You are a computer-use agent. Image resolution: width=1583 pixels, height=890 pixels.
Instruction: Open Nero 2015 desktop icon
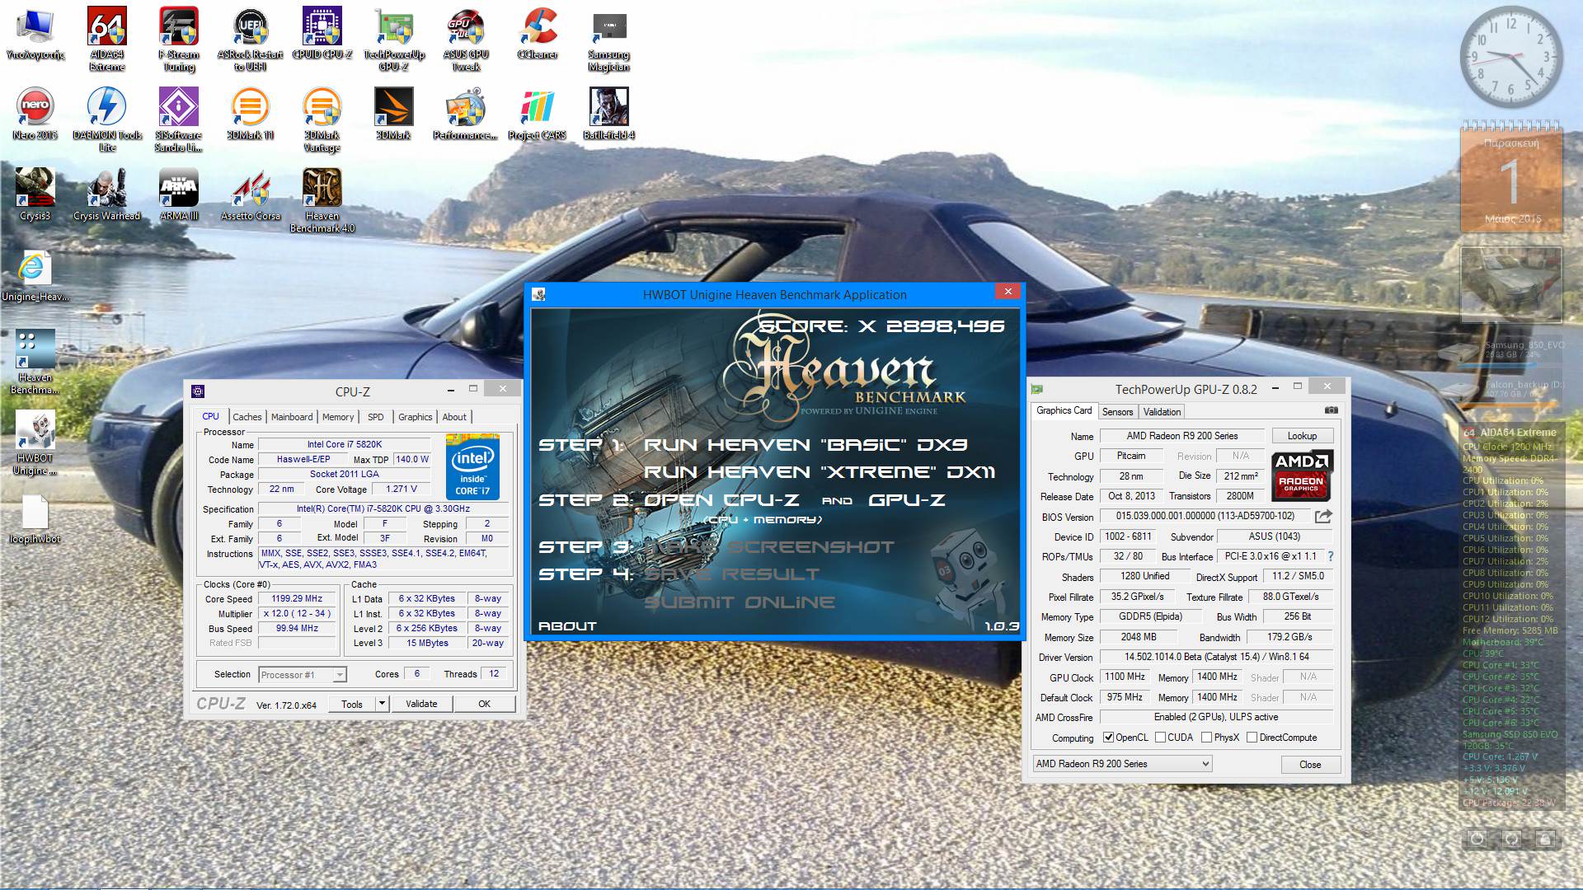point(35,114)
